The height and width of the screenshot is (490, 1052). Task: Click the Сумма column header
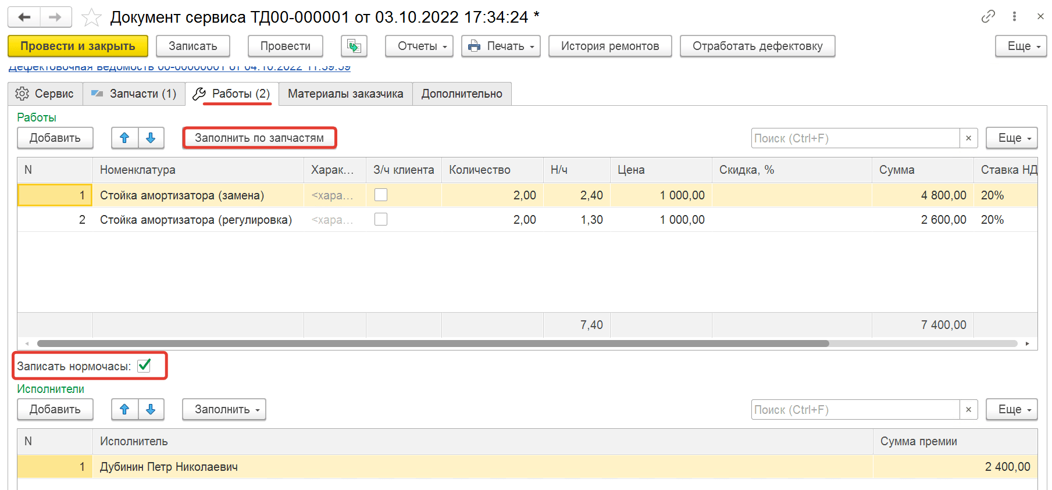pos(923,170)
